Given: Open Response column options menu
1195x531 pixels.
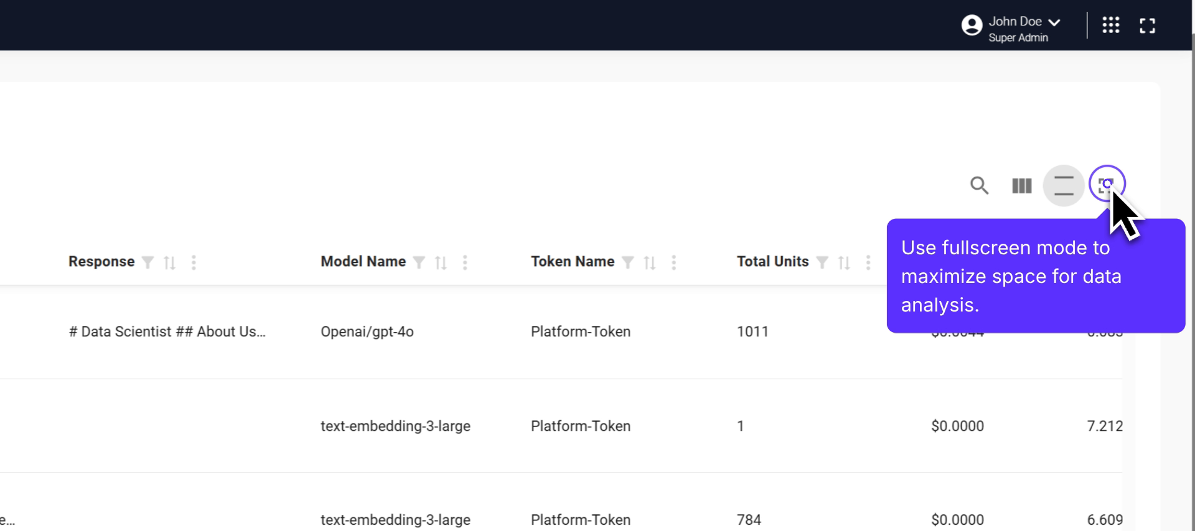Looking at the screenshot, I should coord(194,262).
